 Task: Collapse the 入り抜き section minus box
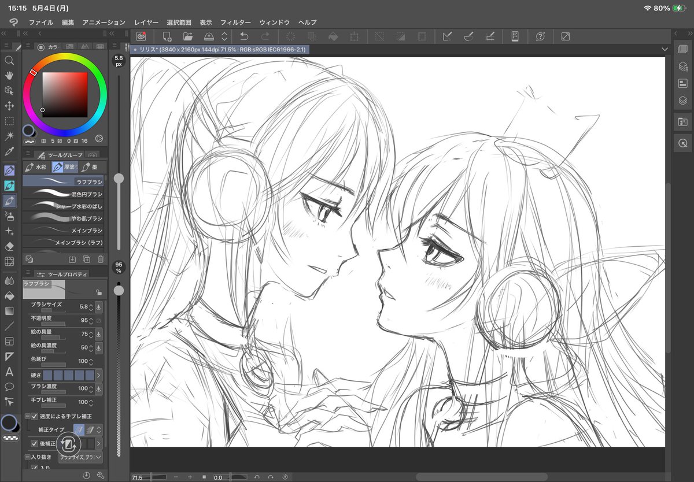pos(27,457)
